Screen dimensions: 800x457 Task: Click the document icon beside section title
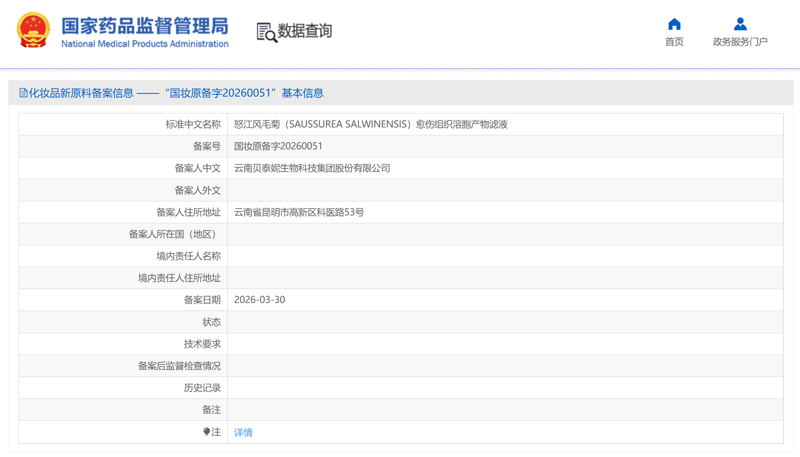pyautogui.click(x=23, y=93)
